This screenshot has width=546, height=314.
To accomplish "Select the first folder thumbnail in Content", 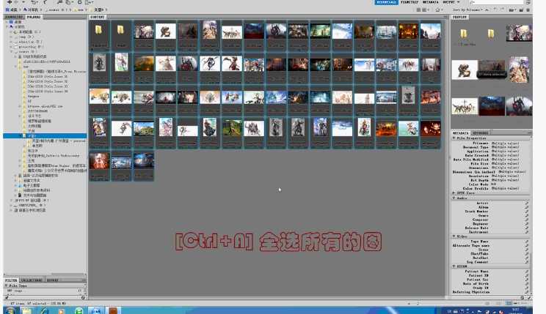I will 99,35.
